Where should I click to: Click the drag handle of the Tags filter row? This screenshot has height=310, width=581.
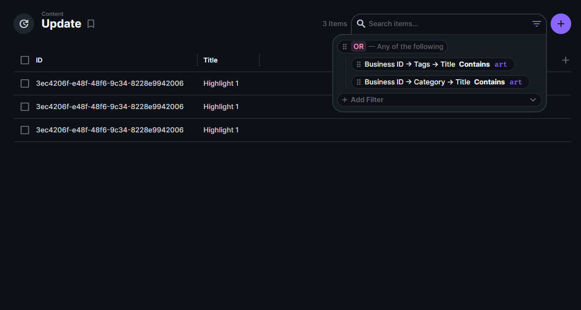tap(358, 64)
